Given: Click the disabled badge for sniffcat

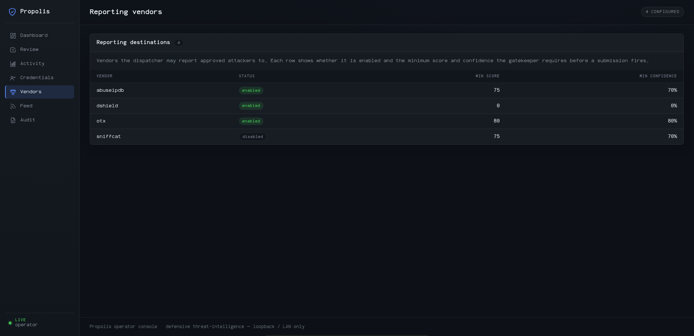Looking at the screenshot, I should [x=253, y=137].
